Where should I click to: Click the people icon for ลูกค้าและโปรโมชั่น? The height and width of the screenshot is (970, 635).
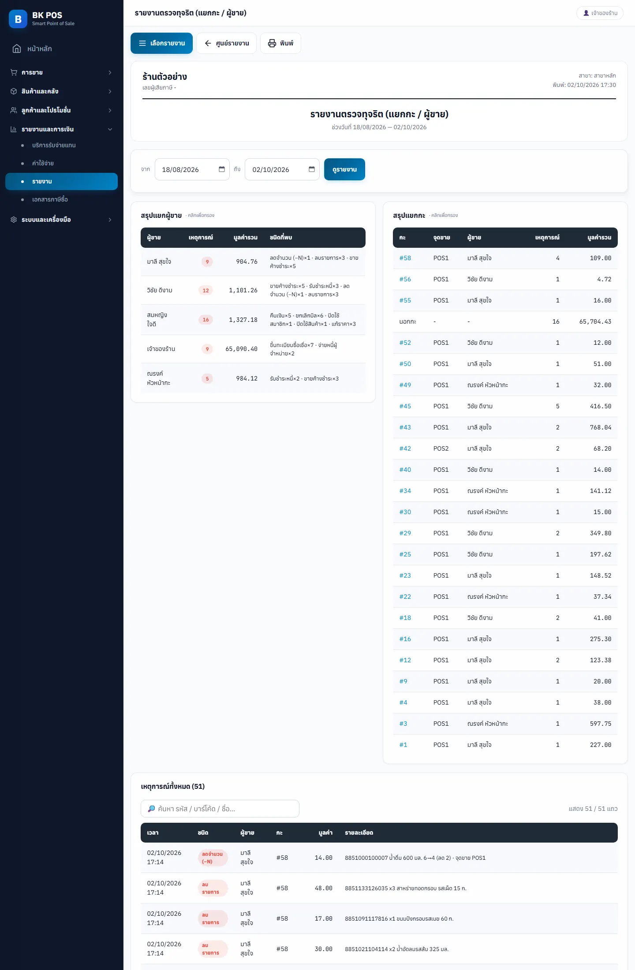[x=14, y=110]
